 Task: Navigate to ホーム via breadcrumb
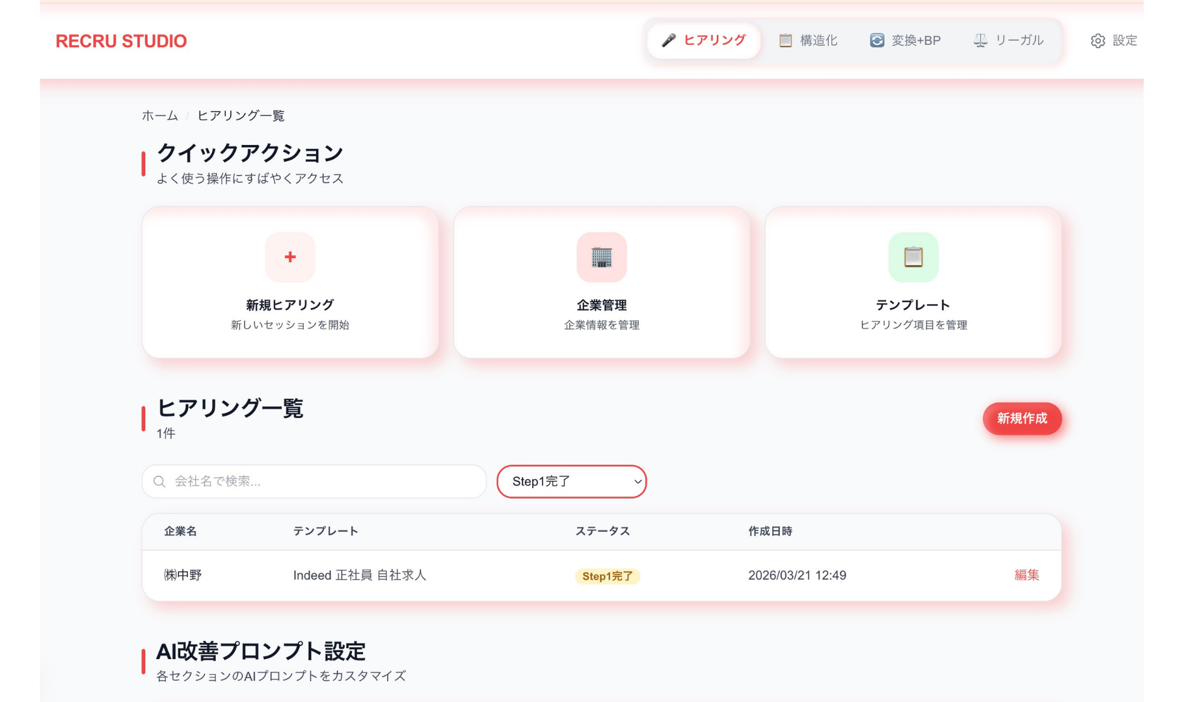pos(159,116)
